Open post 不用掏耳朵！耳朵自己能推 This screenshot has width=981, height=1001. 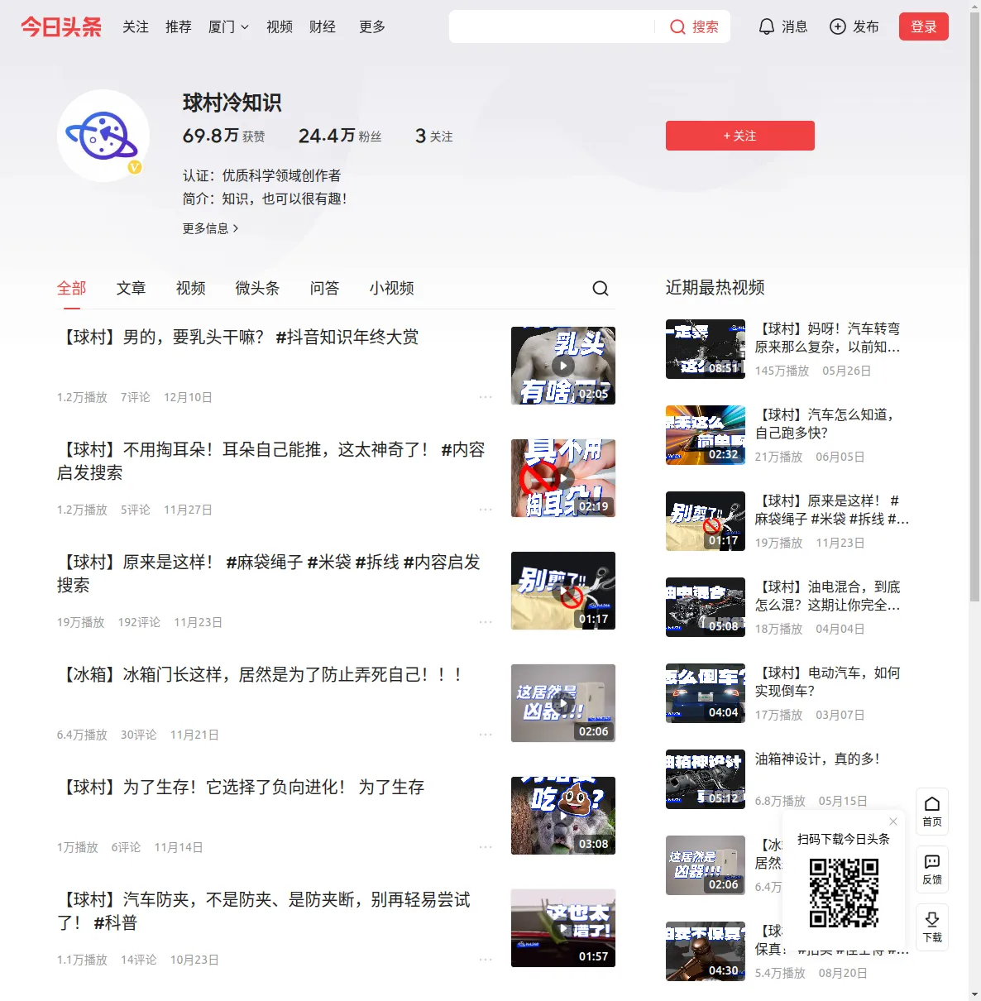[271, 461]
